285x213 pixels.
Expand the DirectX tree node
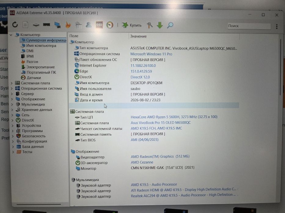(x=13, y=120)
